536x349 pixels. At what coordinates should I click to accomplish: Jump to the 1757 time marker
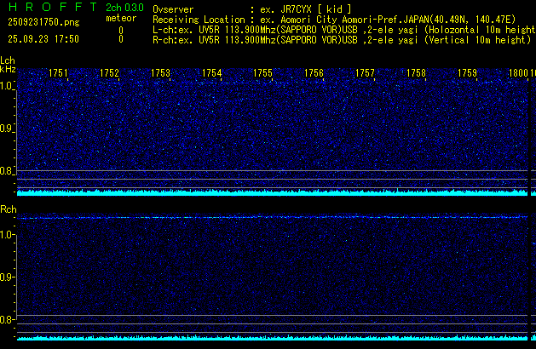pyautogui.click(x=365, y=74)
